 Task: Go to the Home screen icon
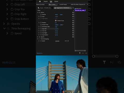[40, 1]
